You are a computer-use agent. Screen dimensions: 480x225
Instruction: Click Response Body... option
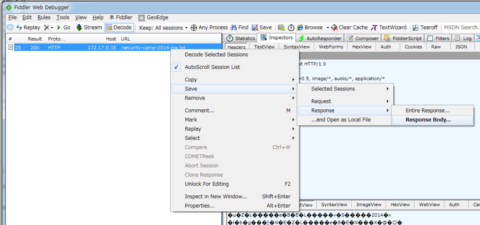(x=432, y=120)
